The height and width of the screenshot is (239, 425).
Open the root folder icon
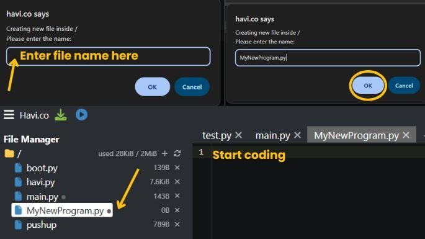click(9, 153)
